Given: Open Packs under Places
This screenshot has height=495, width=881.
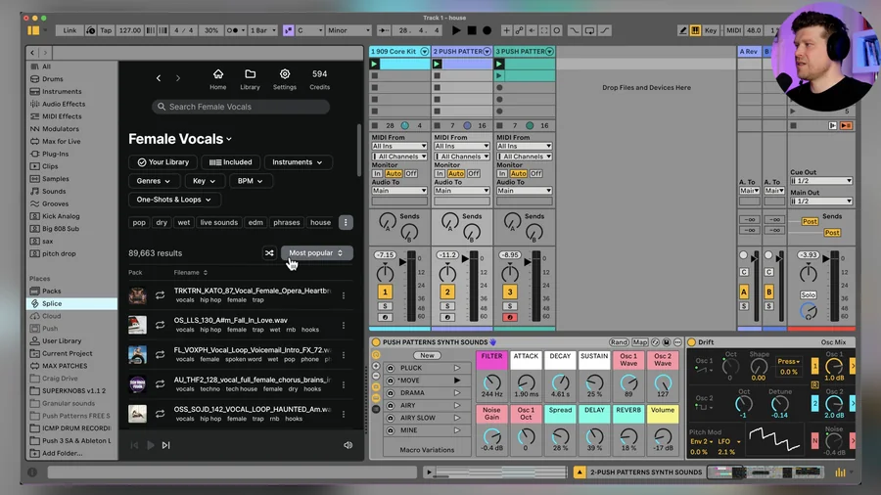Looking at the screenshot, I should 51,291.
